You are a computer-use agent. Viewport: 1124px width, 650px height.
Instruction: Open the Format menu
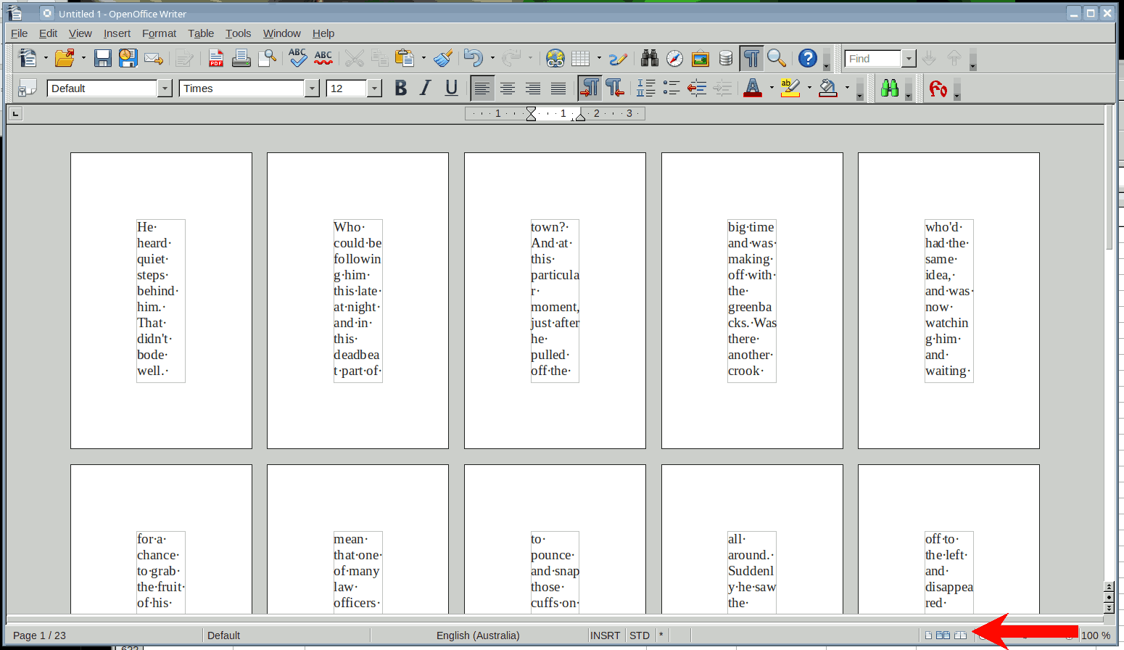(159, 33)
